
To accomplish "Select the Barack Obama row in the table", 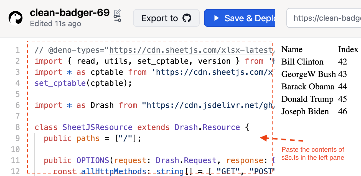I will 308,86.
